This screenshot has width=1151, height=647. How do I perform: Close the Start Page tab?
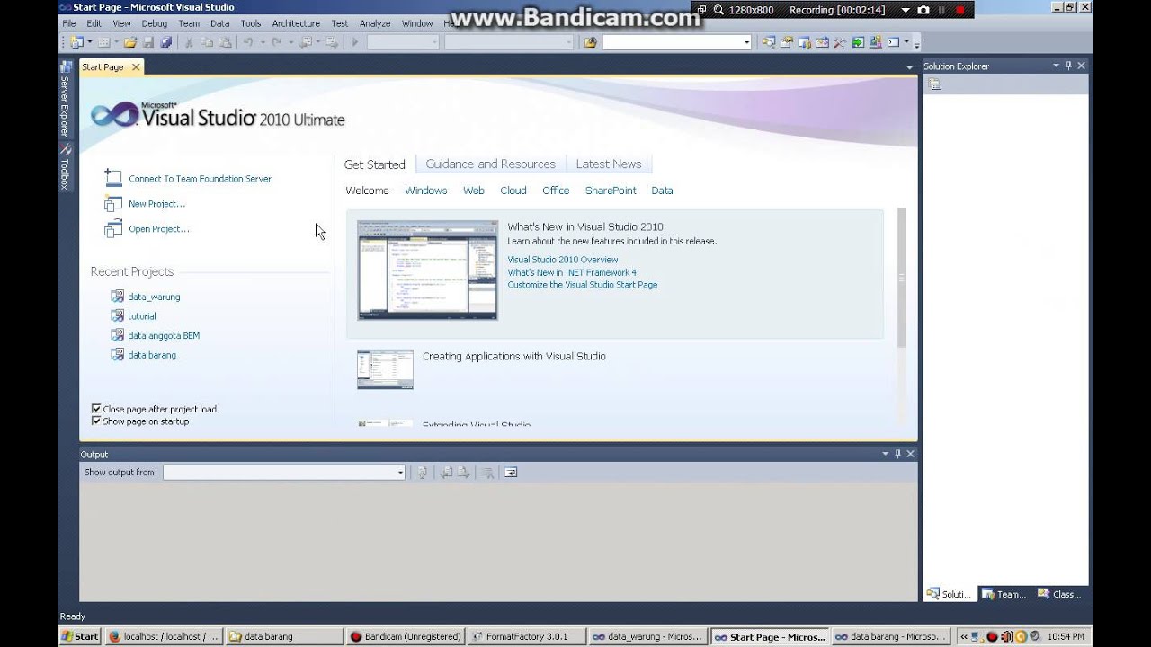136,67
